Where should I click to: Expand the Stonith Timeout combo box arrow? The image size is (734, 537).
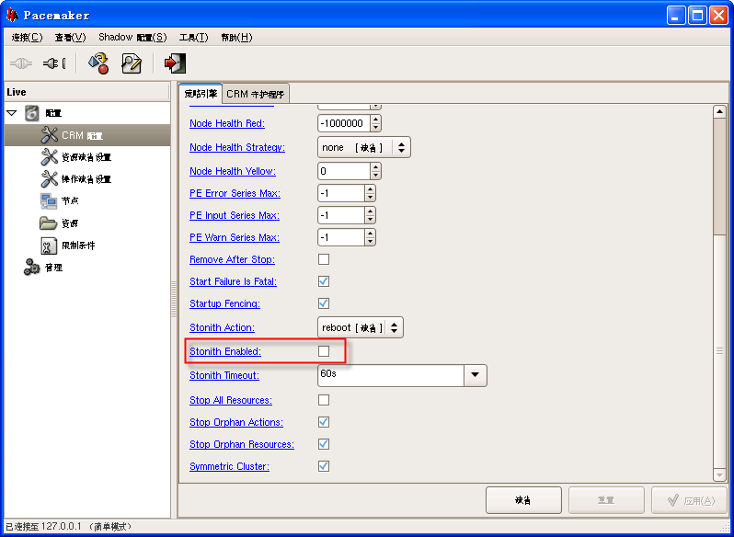476,375
